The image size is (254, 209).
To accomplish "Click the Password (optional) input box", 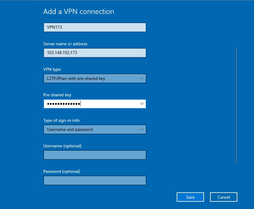I will click(95, 180).
